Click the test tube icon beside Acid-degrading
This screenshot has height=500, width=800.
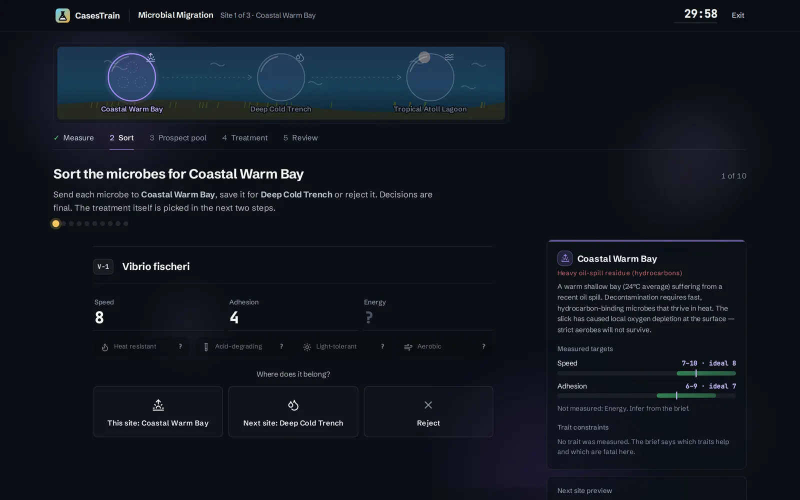coord(206,347)
